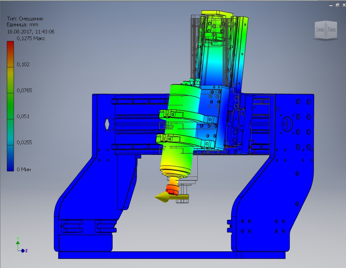Restore down the document window
Screen dimensions: 346x268
337,5
